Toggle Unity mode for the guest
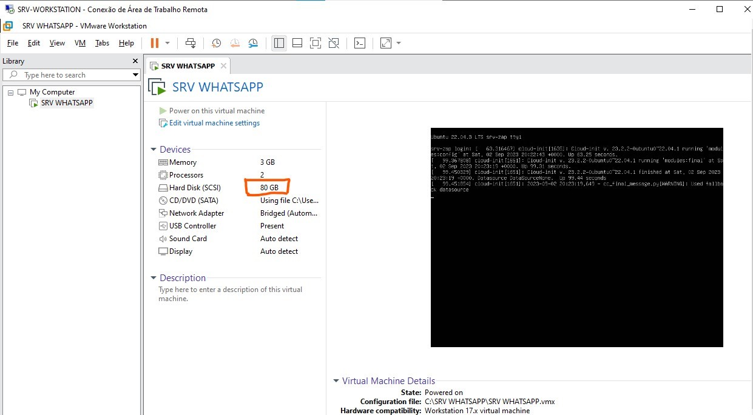 click(x=333, y=43)
